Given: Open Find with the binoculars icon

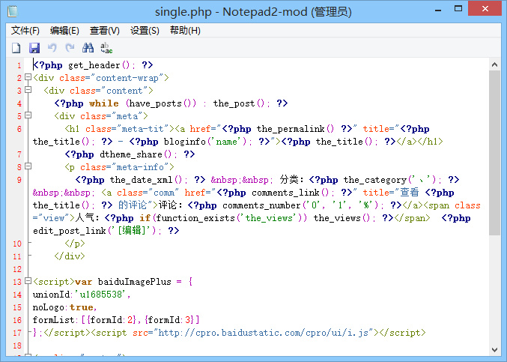Looking at the screenshot, I should click(x=88, y=48).
